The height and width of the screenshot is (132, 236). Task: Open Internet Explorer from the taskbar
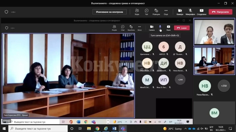[106, 129]
